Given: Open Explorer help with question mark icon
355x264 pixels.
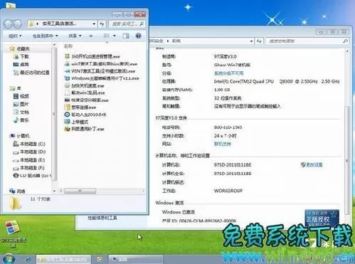Looking at the screenshot, I should [x=138, y=36].
